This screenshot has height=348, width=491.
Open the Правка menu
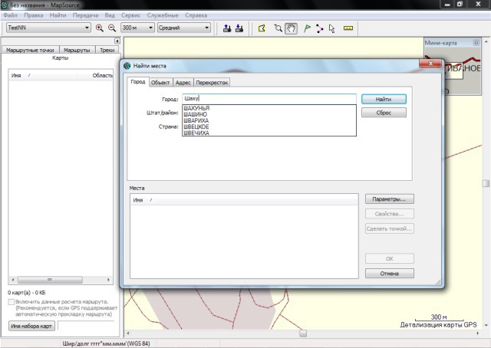(34, 15)
